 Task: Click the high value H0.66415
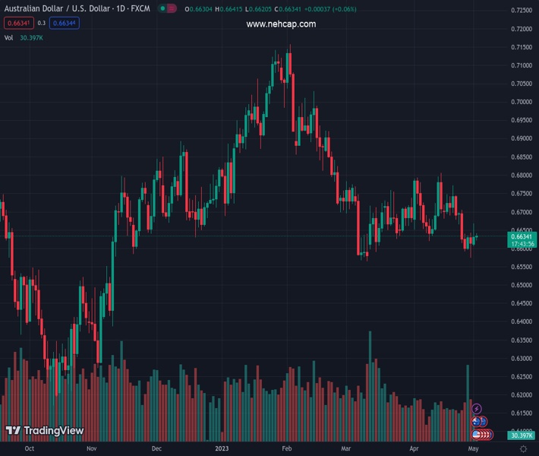pos(229,9)
